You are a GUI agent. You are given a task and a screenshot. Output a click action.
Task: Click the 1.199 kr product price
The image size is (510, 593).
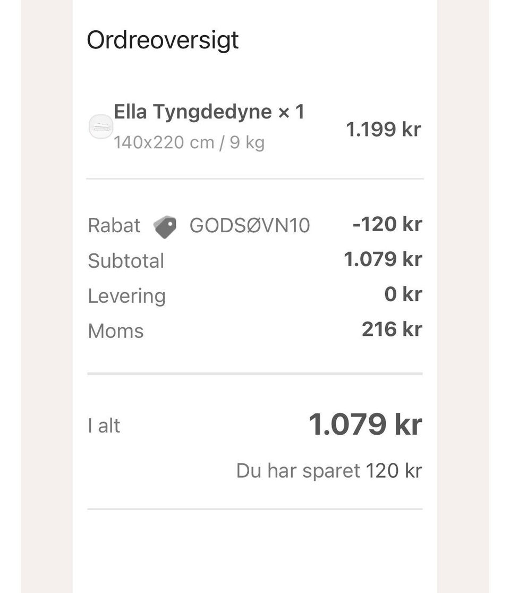pyautogui.click(x=384, y=129)
